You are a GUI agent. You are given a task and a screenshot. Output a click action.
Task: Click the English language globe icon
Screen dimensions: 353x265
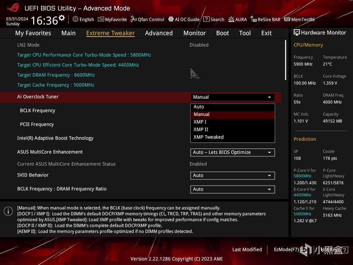click(x=75, y=19)
